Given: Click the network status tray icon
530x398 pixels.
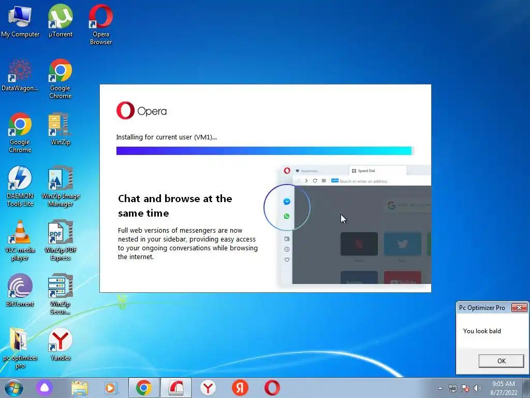Looking at the screenshot, I should point(452,388).
